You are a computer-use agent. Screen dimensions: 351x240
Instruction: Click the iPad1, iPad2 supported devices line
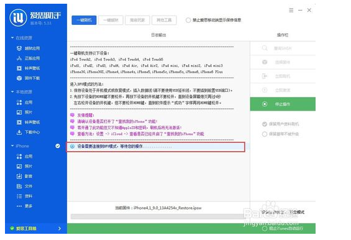pyautogui.click(x=147, y=66)
